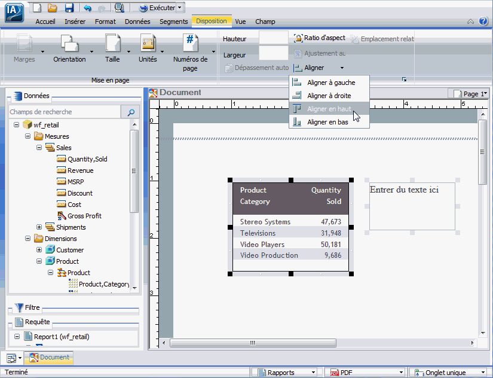Select the MSRP measure field
Image resolution: width=493 pixels, height=378 pixels.
[x=75, y=182]
